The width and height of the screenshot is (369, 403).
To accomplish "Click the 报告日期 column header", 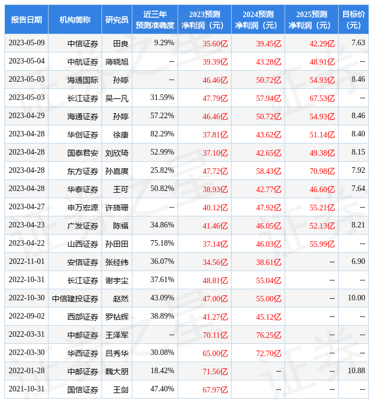I will click(26, 19).
